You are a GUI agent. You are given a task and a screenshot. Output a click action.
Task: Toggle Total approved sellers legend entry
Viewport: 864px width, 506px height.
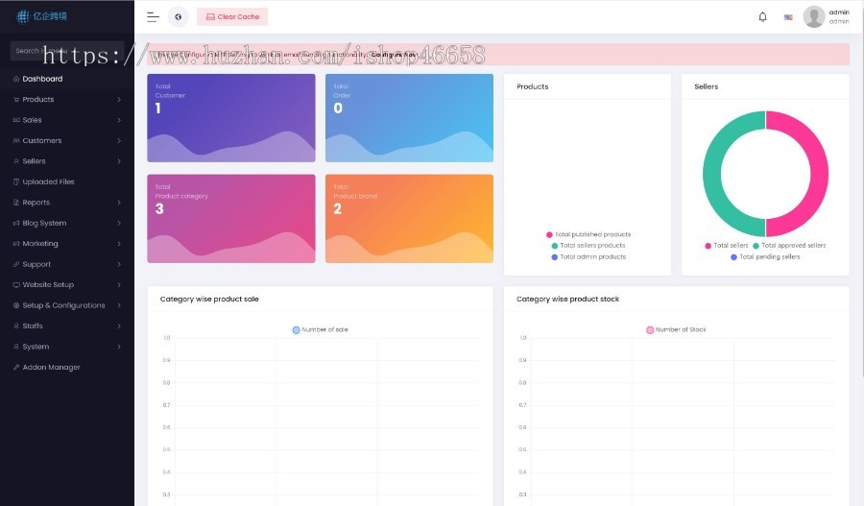coord(789,246)
